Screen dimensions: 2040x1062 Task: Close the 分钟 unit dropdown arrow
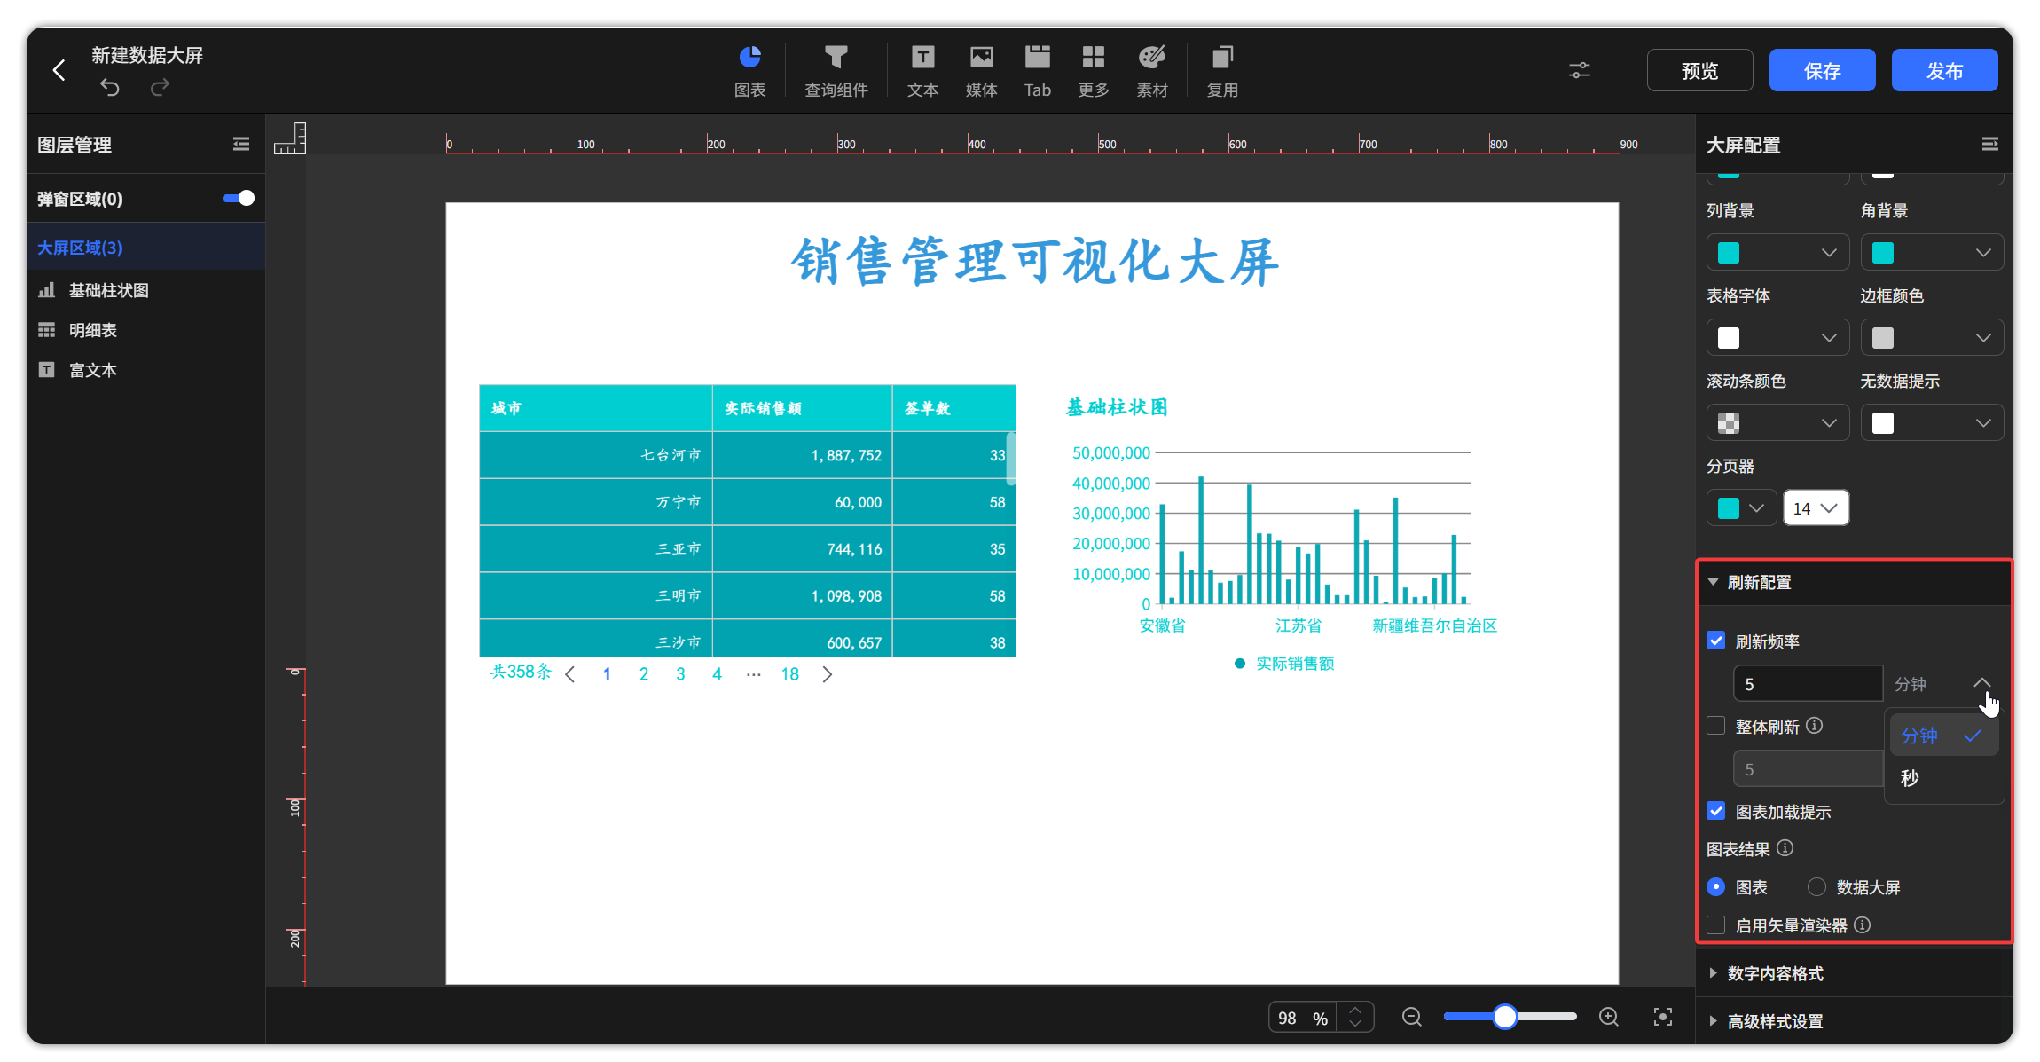1982,683
